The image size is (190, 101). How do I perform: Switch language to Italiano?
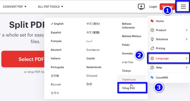[x=56, y=58]
